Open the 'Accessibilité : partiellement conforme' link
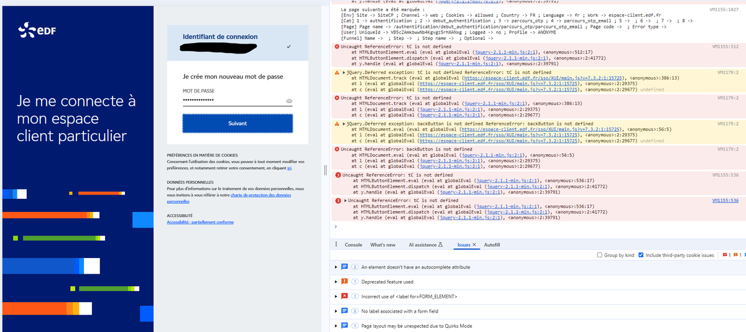The image size is (746, 332). [x=200, y=222]
